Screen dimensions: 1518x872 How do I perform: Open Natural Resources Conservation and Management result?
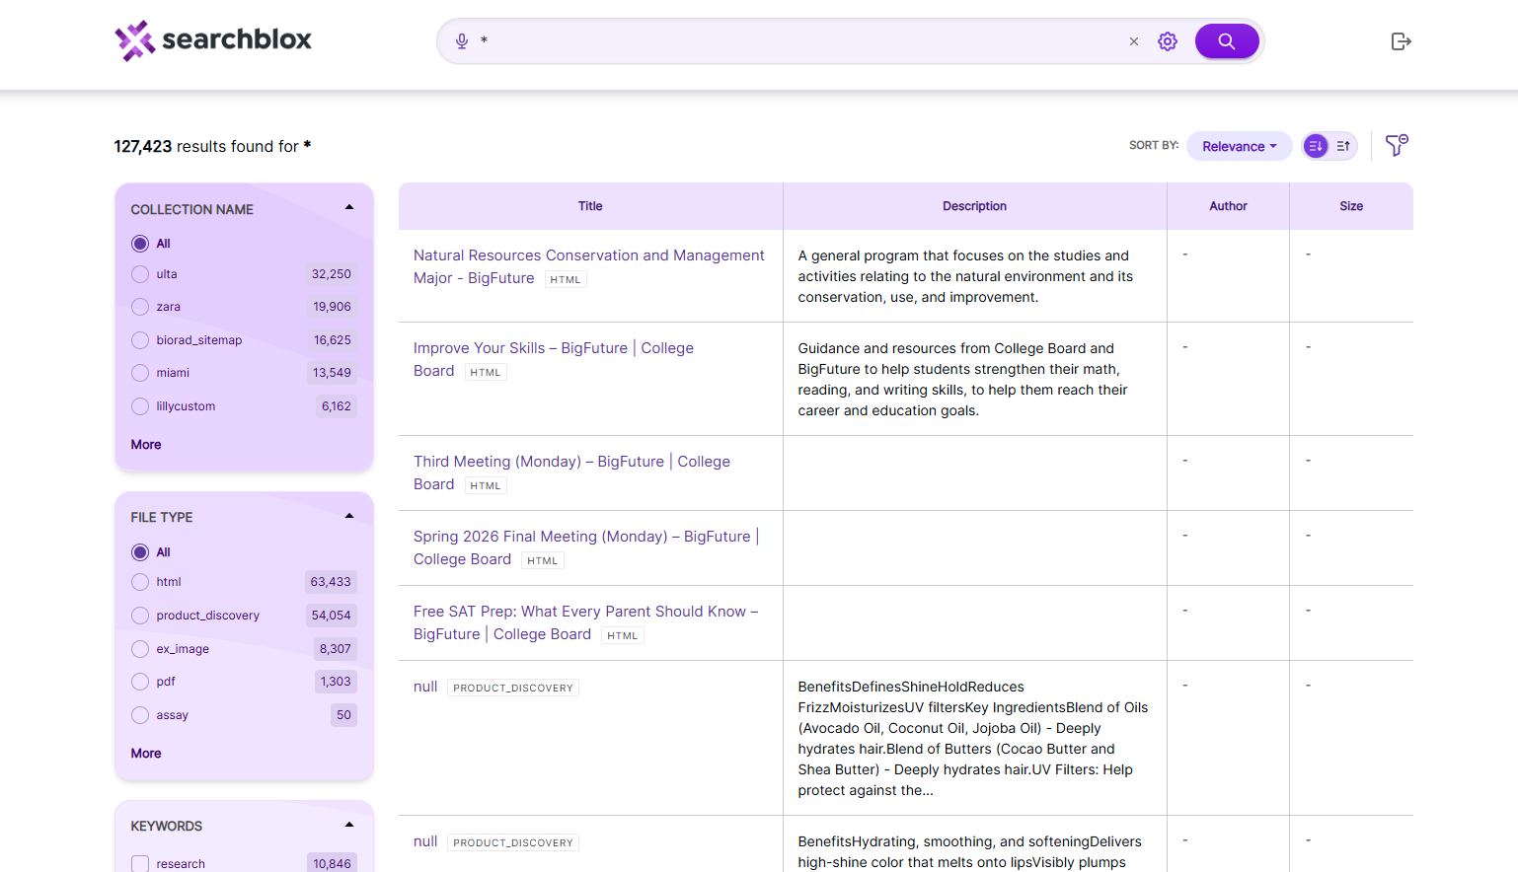pos(588,266)
